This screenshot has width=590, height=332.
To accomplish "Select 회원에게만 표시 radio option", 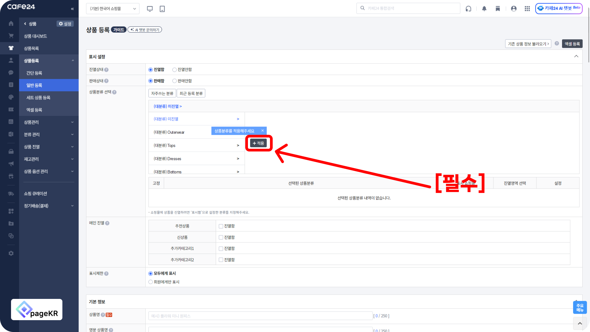I will click(x=151, y=282).
